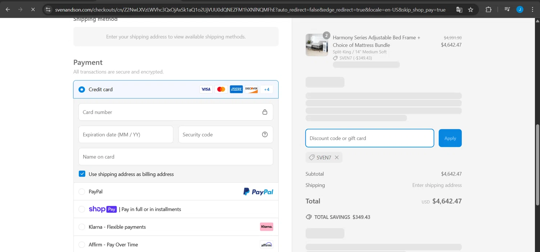Click the forward navigation arrow
540x252 pixels.
coord(20,10)
